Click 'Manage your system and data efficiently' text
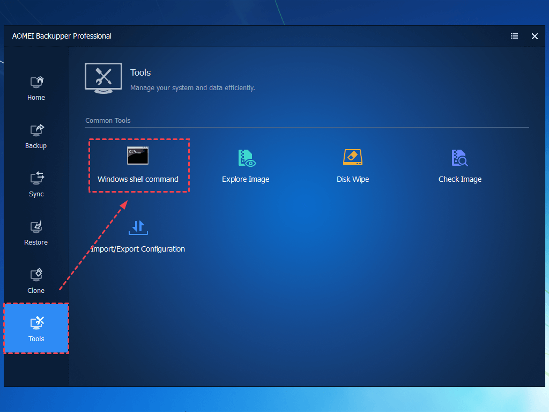 click(192, 88)
